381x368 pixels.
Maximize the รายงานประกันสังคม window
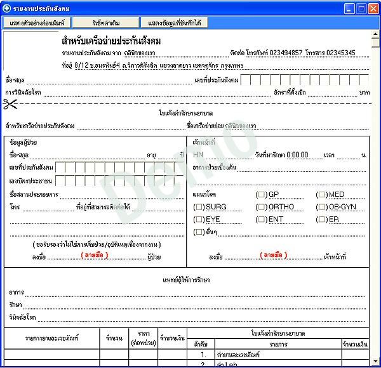pyautogui.click(x=361, y=9)
